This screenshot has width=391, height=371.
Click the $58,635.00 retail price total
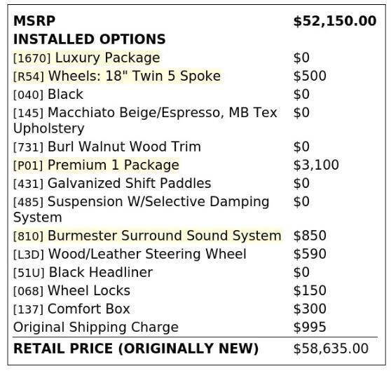pyautogui.click(x=331, y=349)
